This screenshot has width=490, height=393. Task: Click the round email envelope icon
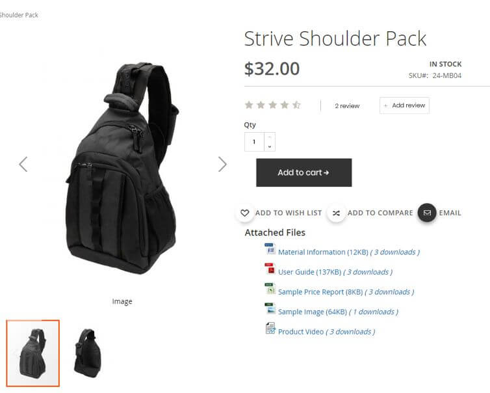[x=427, y=213]
